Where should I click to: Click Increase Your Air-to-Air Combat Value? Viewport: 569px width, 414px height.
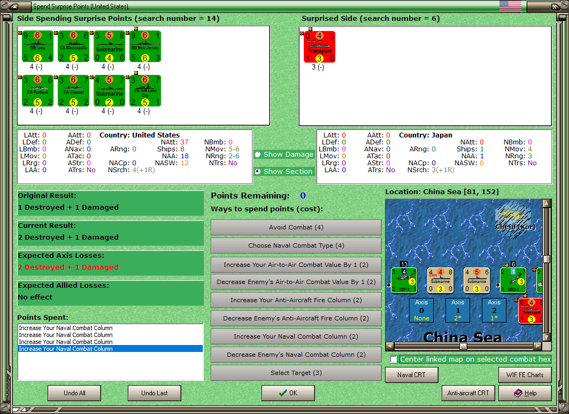tap(296, 265)
